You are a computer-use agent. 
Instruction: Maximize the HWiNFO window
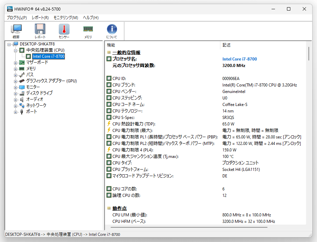coord(289,9)
